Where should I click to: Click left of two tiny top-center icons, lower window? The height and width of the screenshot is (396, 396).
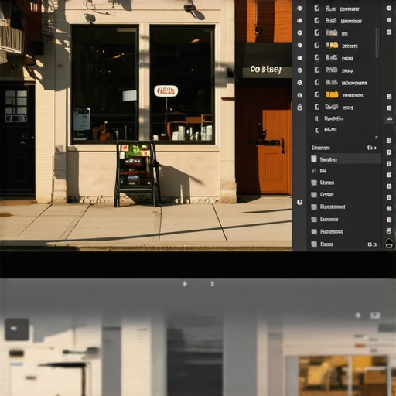pos(185,284)
